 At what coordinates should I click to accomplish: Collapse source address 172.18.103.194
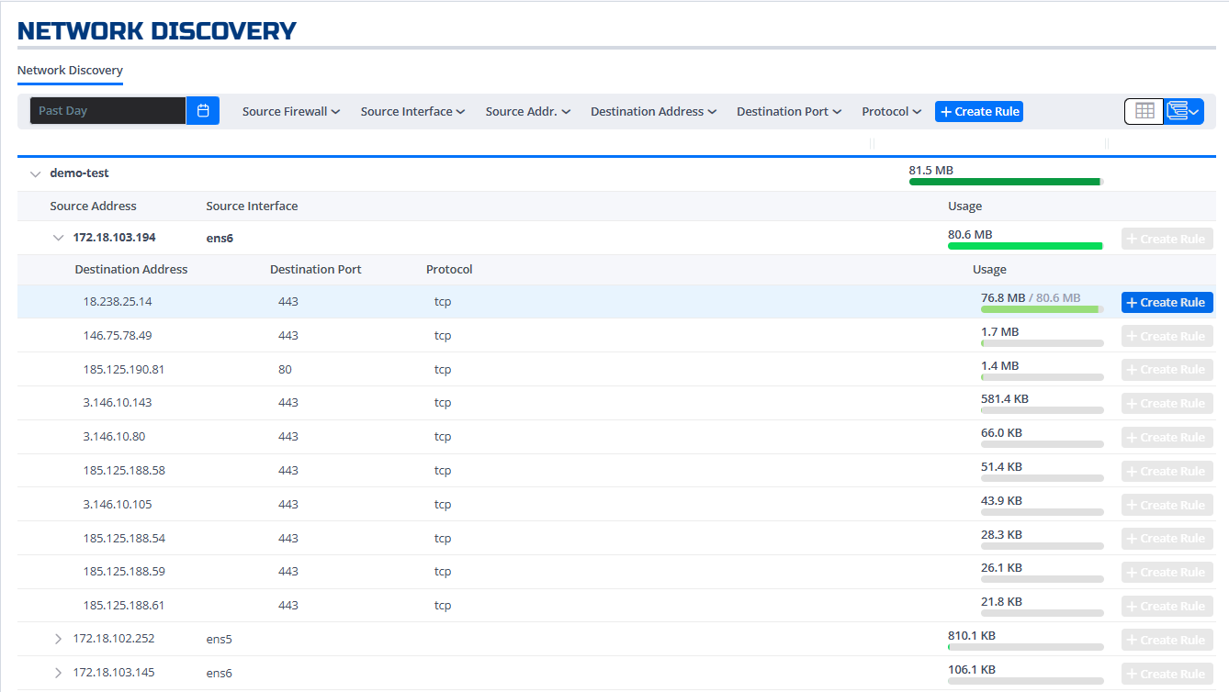(x=58, y=237)
